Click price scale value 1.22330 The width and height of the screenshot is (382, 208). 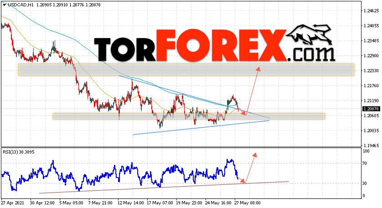371,71
